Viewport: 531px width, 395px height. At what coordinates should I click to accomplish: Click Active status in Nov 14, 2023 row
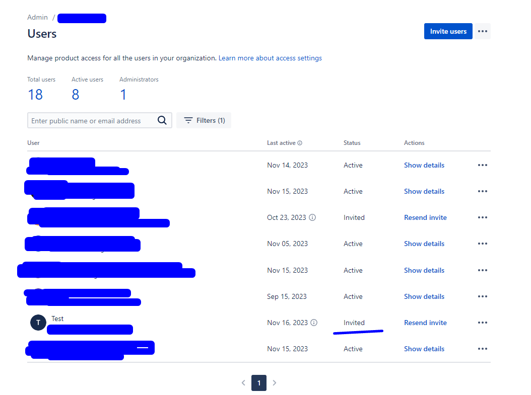coord(353,165)
